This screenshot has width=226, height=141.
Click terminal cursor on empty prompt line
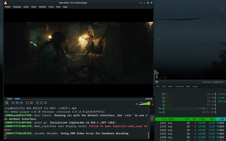pos(5,137)
